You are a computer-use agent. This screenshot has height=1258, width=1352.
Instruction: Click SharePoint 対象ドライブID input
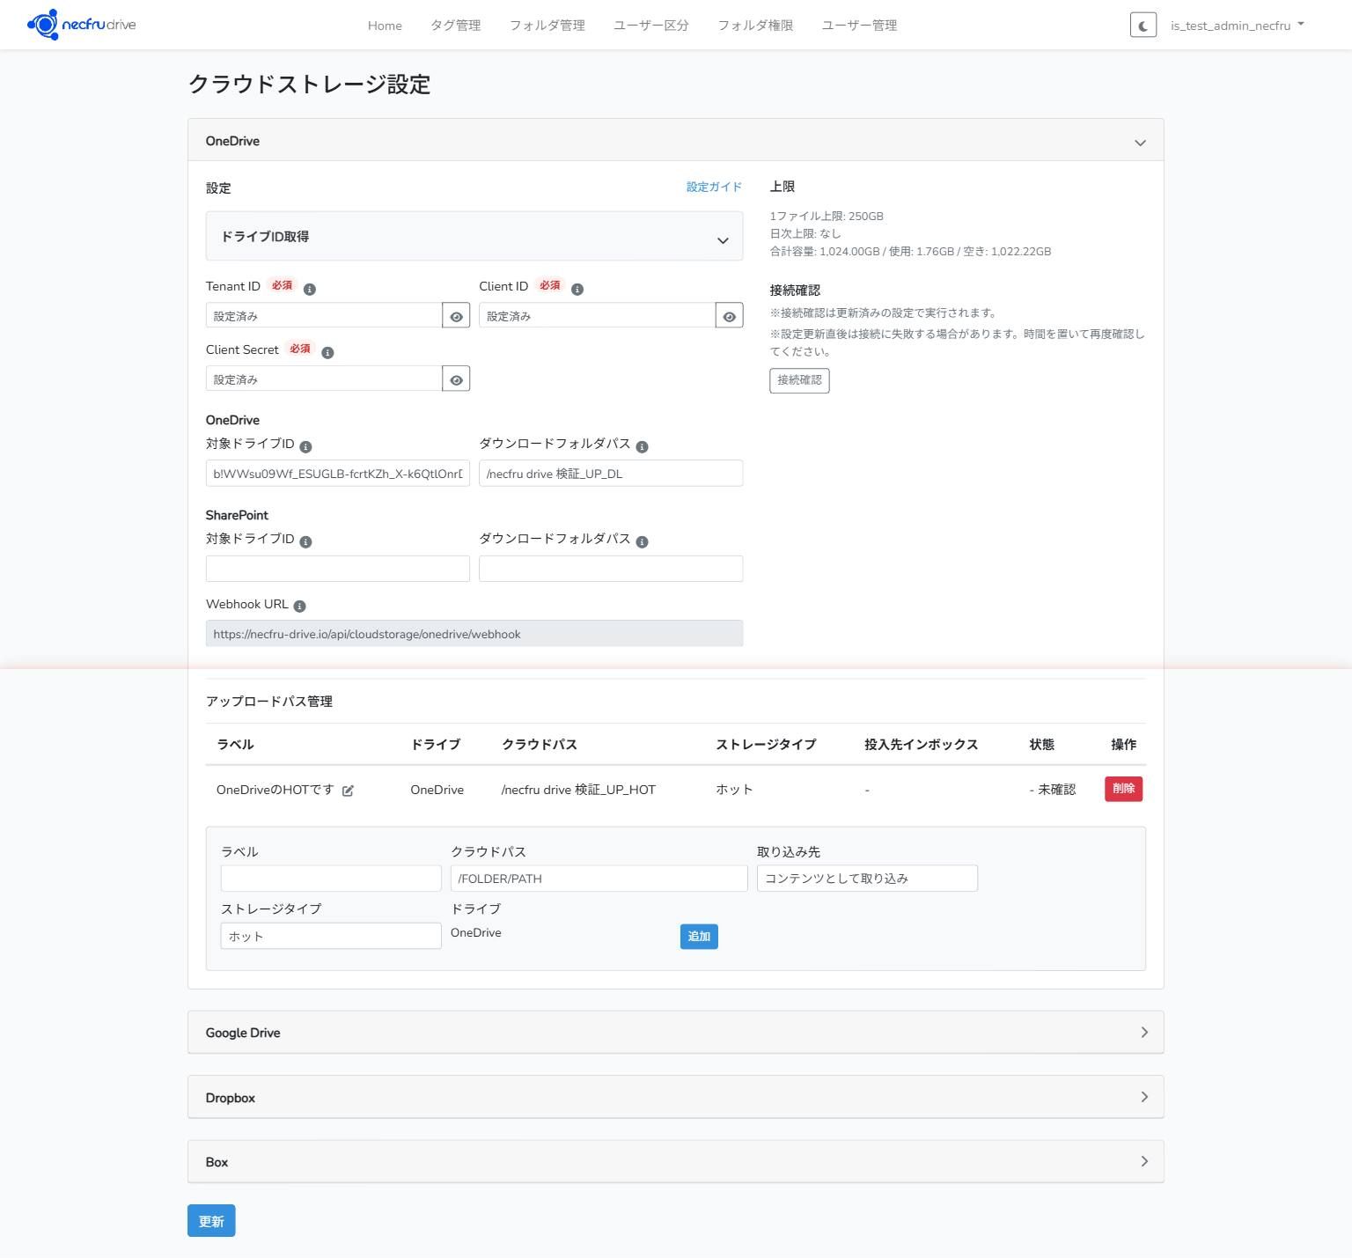click(338, 569)
